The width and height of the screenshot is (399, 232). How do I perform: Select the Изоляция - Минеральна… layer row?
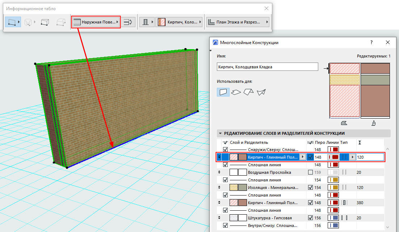300,188
